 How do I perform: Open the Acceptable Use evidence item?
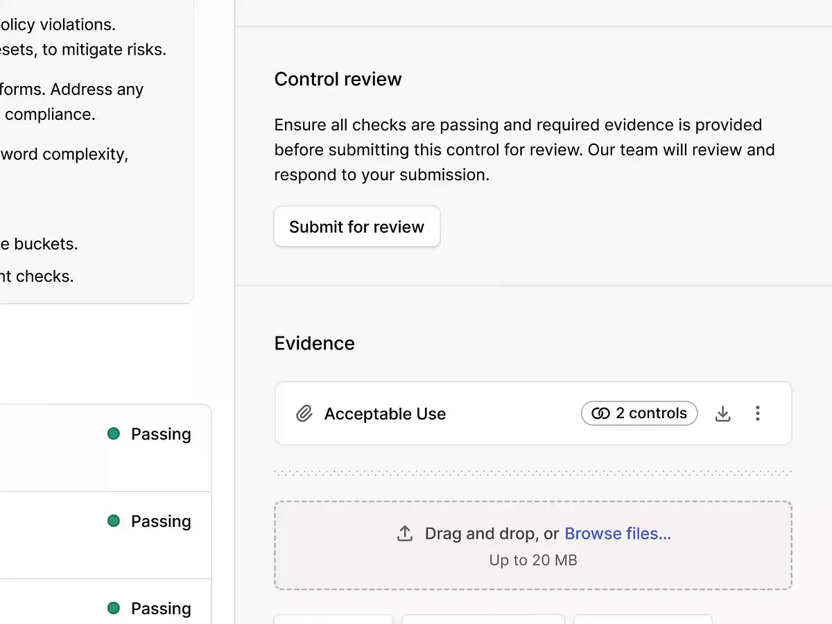(385, 414)
